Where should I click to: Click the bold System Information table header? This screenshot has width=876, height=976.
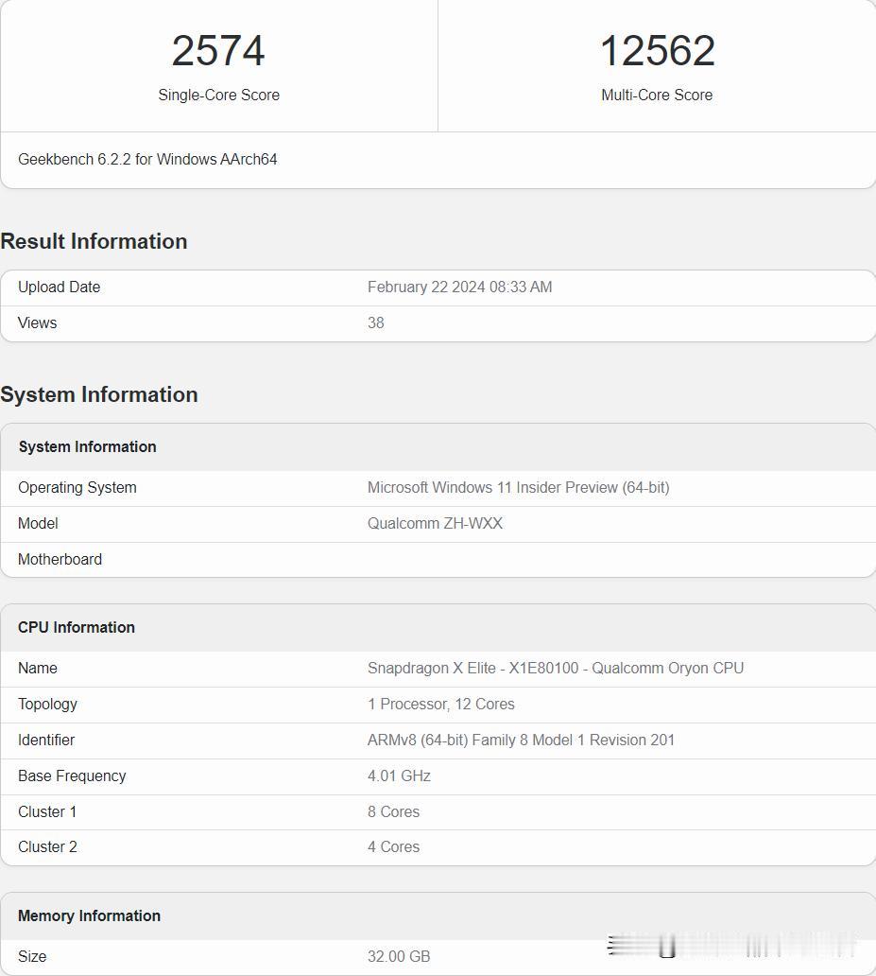pos(87,446)
